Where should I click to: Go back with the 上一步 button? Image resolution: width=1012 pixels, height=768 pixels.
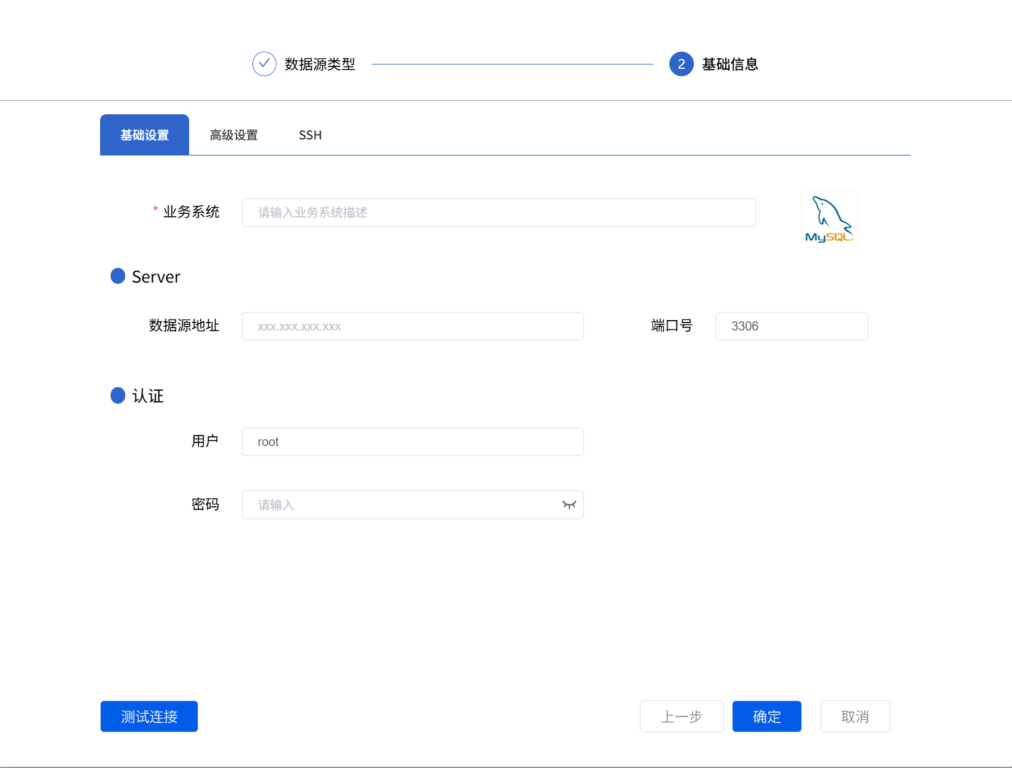coord(682,716)
